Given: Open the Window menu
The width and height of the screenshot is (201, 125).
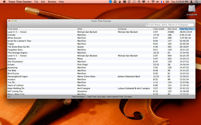Looking at the screenshot, I should [x=52, y=2].
